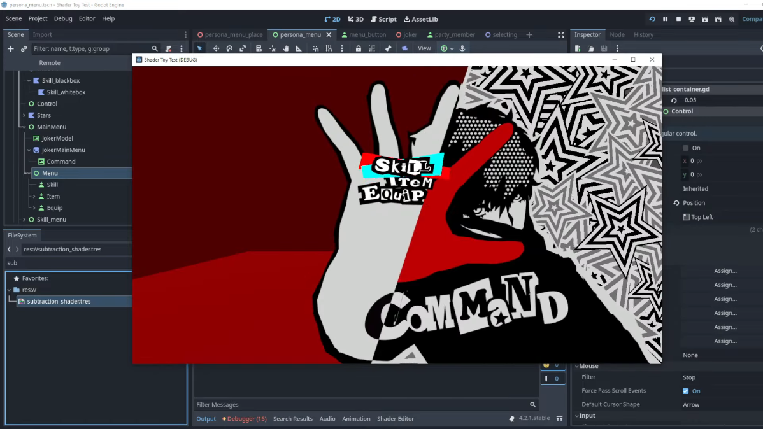Toggle Force Pass Scroll Events checkbox
763x429 pixels.
click(x=686, y=391)
